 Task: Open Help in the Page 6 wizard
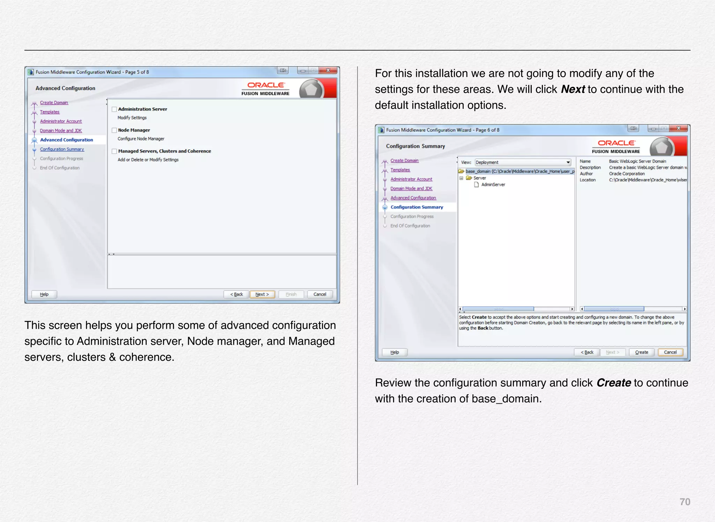[395, 352]
